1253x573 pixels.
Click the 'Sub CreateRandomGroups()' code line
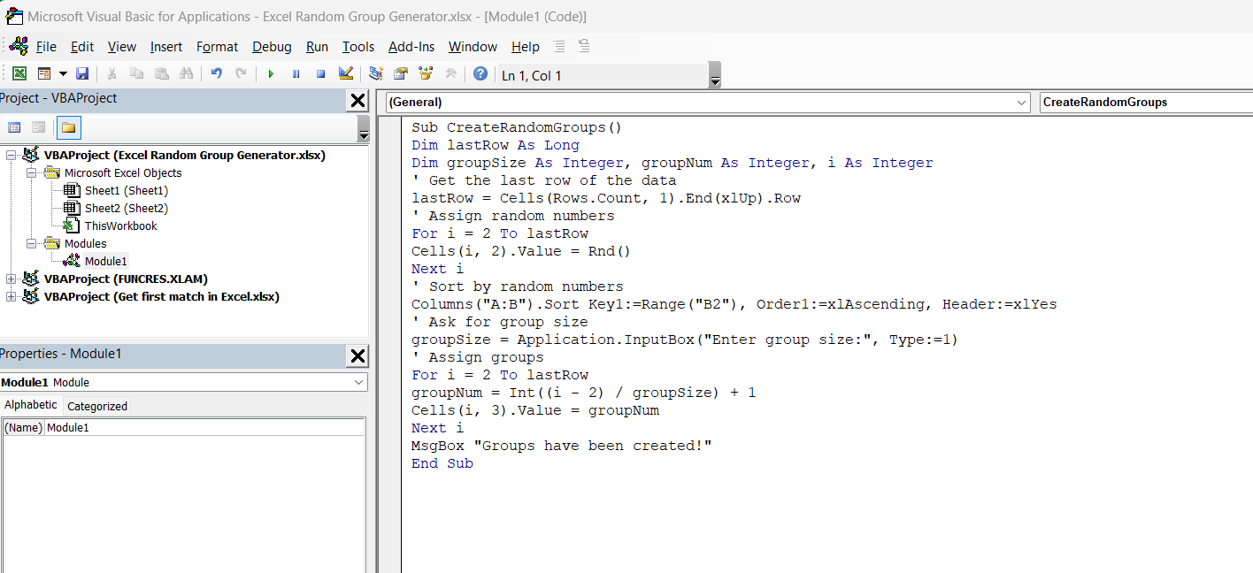517,127
